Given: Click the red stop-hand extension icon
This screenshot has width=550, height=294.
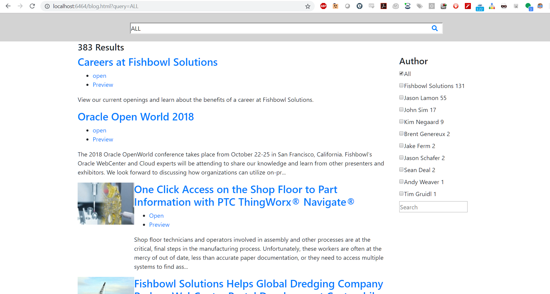Looking at the screenshot, I should tap(456, 6).
